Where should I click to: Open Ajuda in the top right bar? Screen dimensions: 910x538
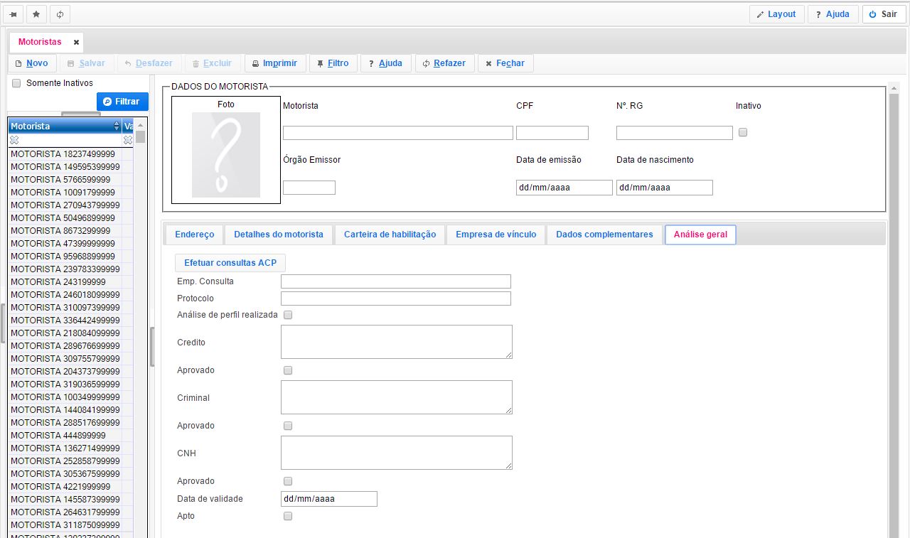[833, 14]
